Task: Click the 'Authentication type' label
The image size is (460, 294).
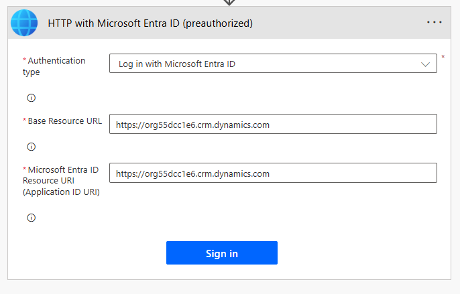Action: 54,66
